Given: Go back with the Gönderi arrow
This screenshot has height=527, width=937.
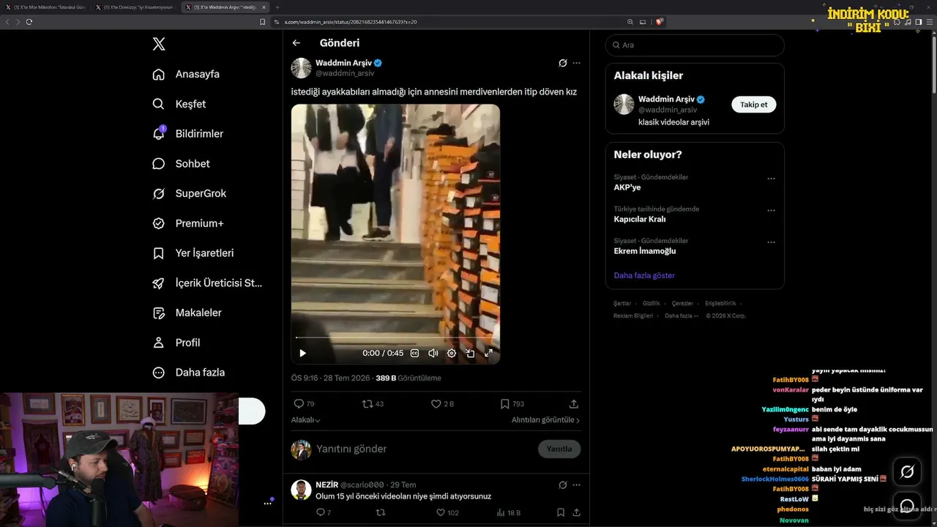Looking at the screenshot, I should point(296,43).
